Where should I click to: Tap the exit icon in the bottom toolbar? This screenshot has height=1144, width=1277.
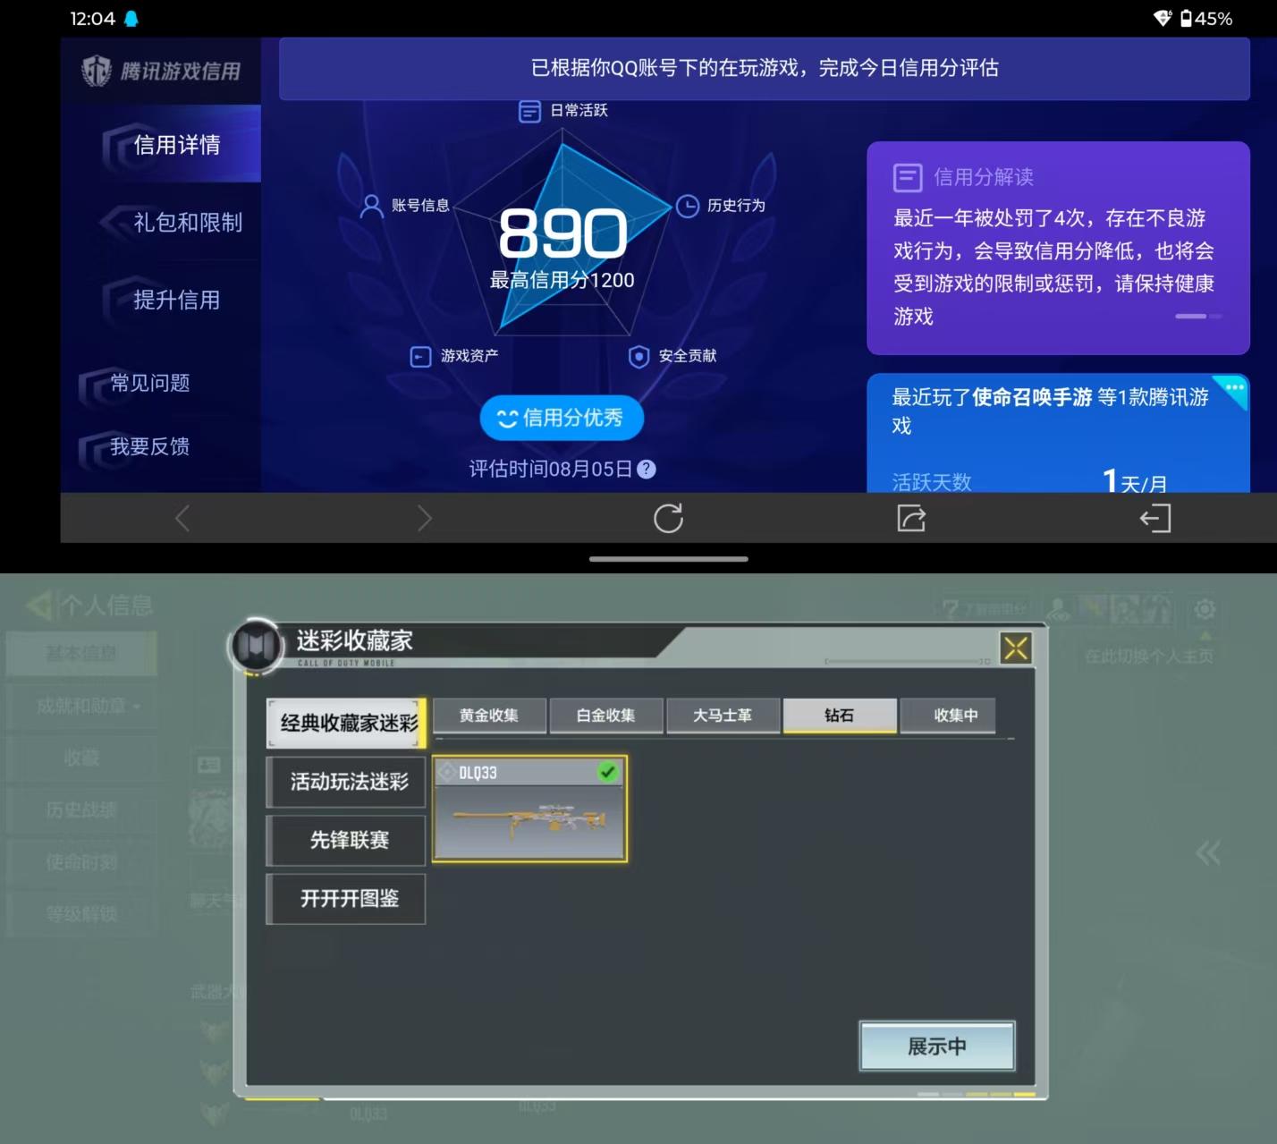1155,518
